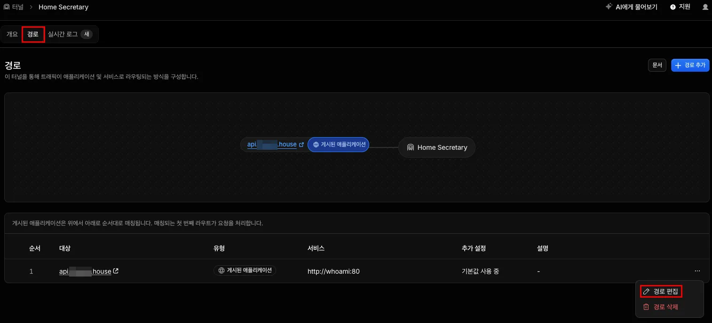Click Home Secretary breadcrumb title
The height and width of the screenshot is (323, 712).
pyautogui.click(x=63, y=7)
